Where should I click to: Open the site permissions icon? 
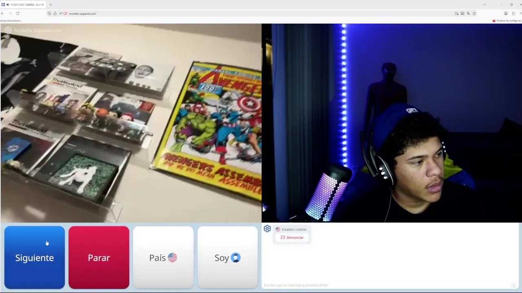61,13
